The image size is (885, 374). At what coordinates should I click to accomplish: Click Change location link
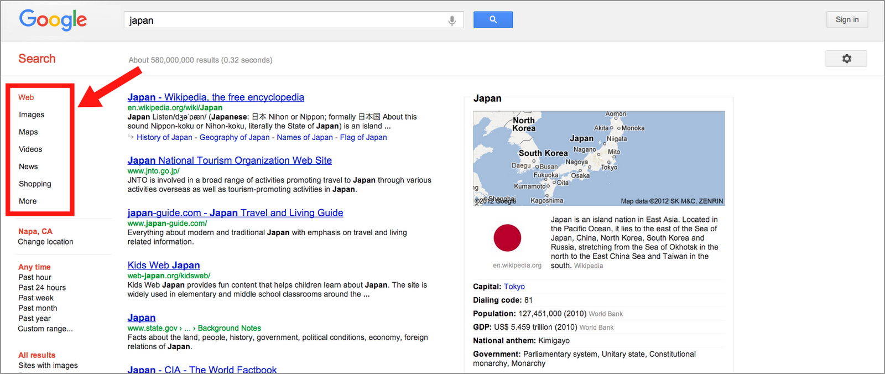tap(45, 242)
